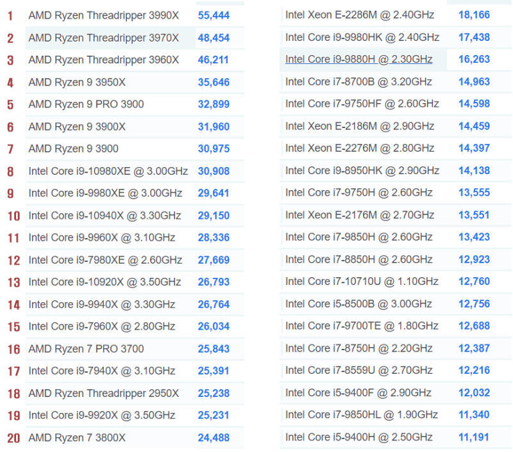Screen dimensions: 513x452
Task: Select Intel Core i9-9960X @ 3.10GHz
Action: (x=102, y=238)
